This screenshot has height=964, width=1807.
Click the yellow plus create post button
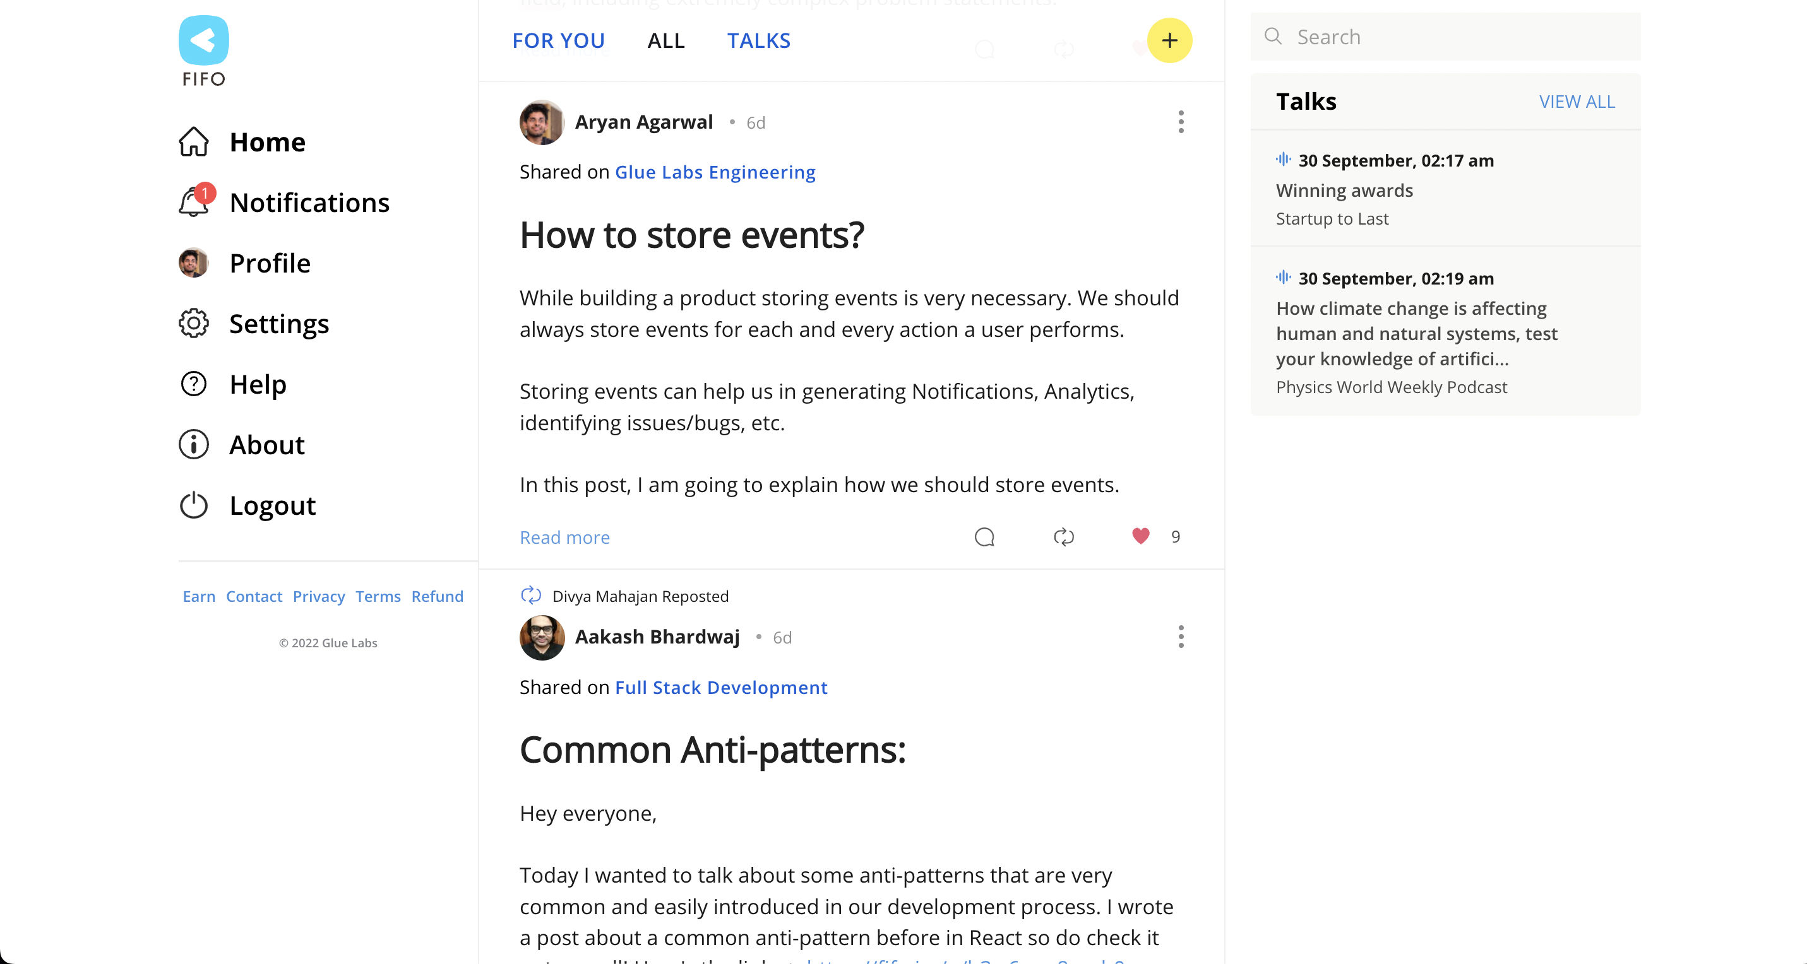(x=1169, y=40)
